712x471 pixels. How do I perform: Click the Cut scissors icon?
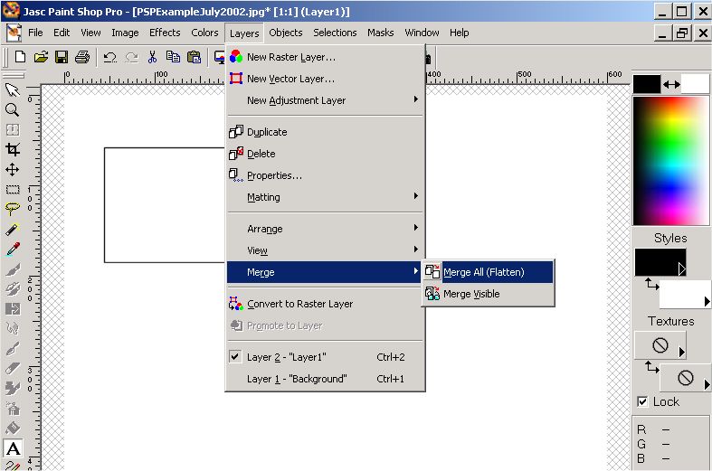pos(152,57)
